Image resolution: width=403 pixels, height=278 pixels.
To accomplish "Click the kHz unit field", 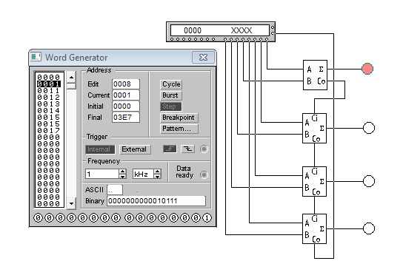I will [143, 174].
